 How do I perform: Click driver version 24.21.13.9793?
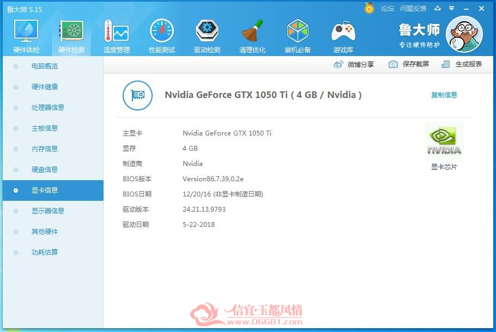point(204,210)
